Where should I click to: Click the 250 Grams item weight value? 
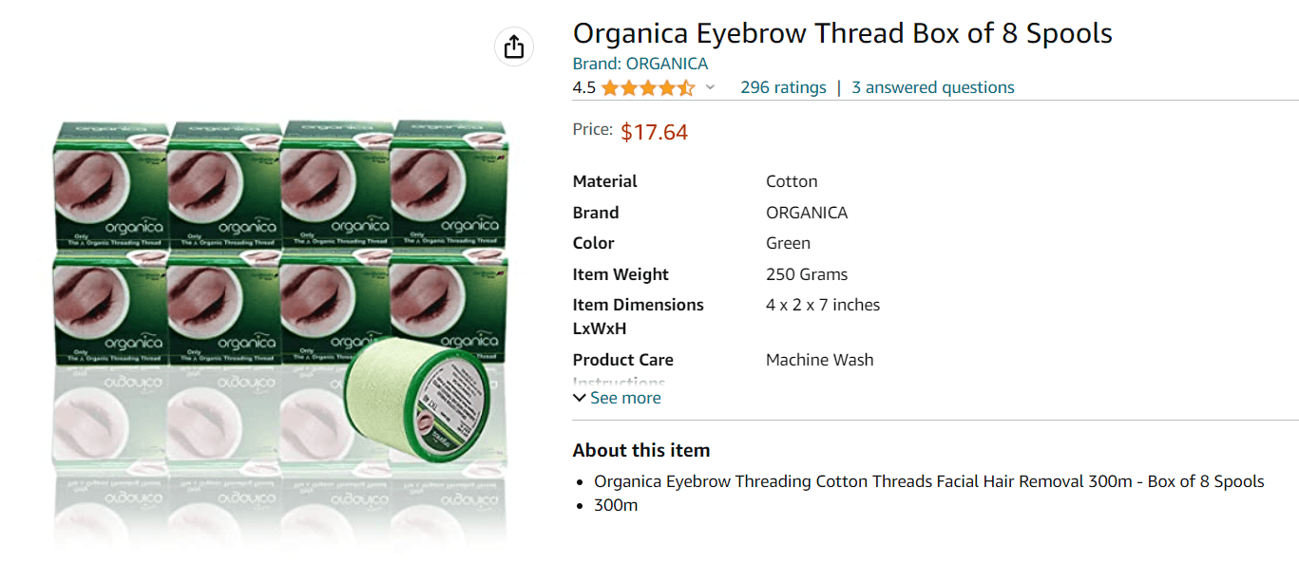point(806,274)
